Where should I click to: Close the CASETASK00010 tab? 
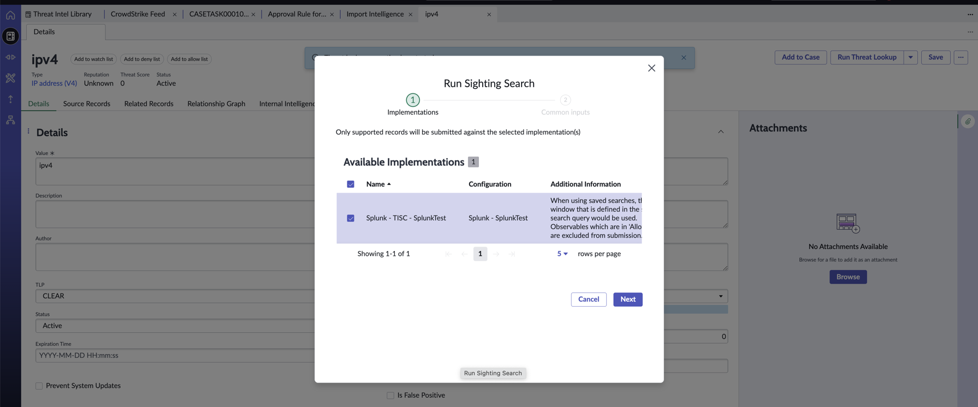pos(253,15)
